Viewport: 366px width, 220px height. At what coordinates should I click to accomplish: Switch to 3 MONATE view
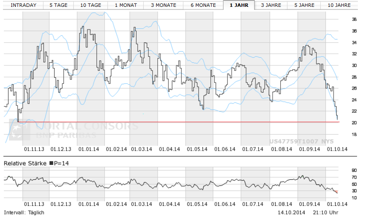click(x=163, y=5)
